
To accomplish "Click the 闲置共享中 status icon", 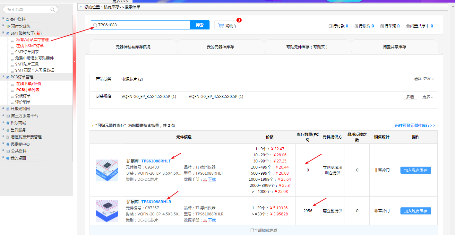I will click(x=408, y=26).
